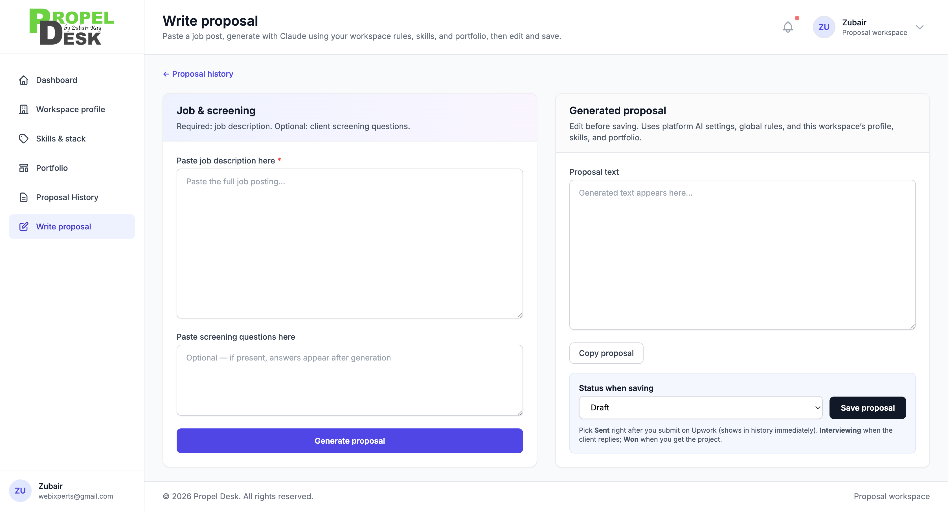Select the Dashboard home icon

23,80
